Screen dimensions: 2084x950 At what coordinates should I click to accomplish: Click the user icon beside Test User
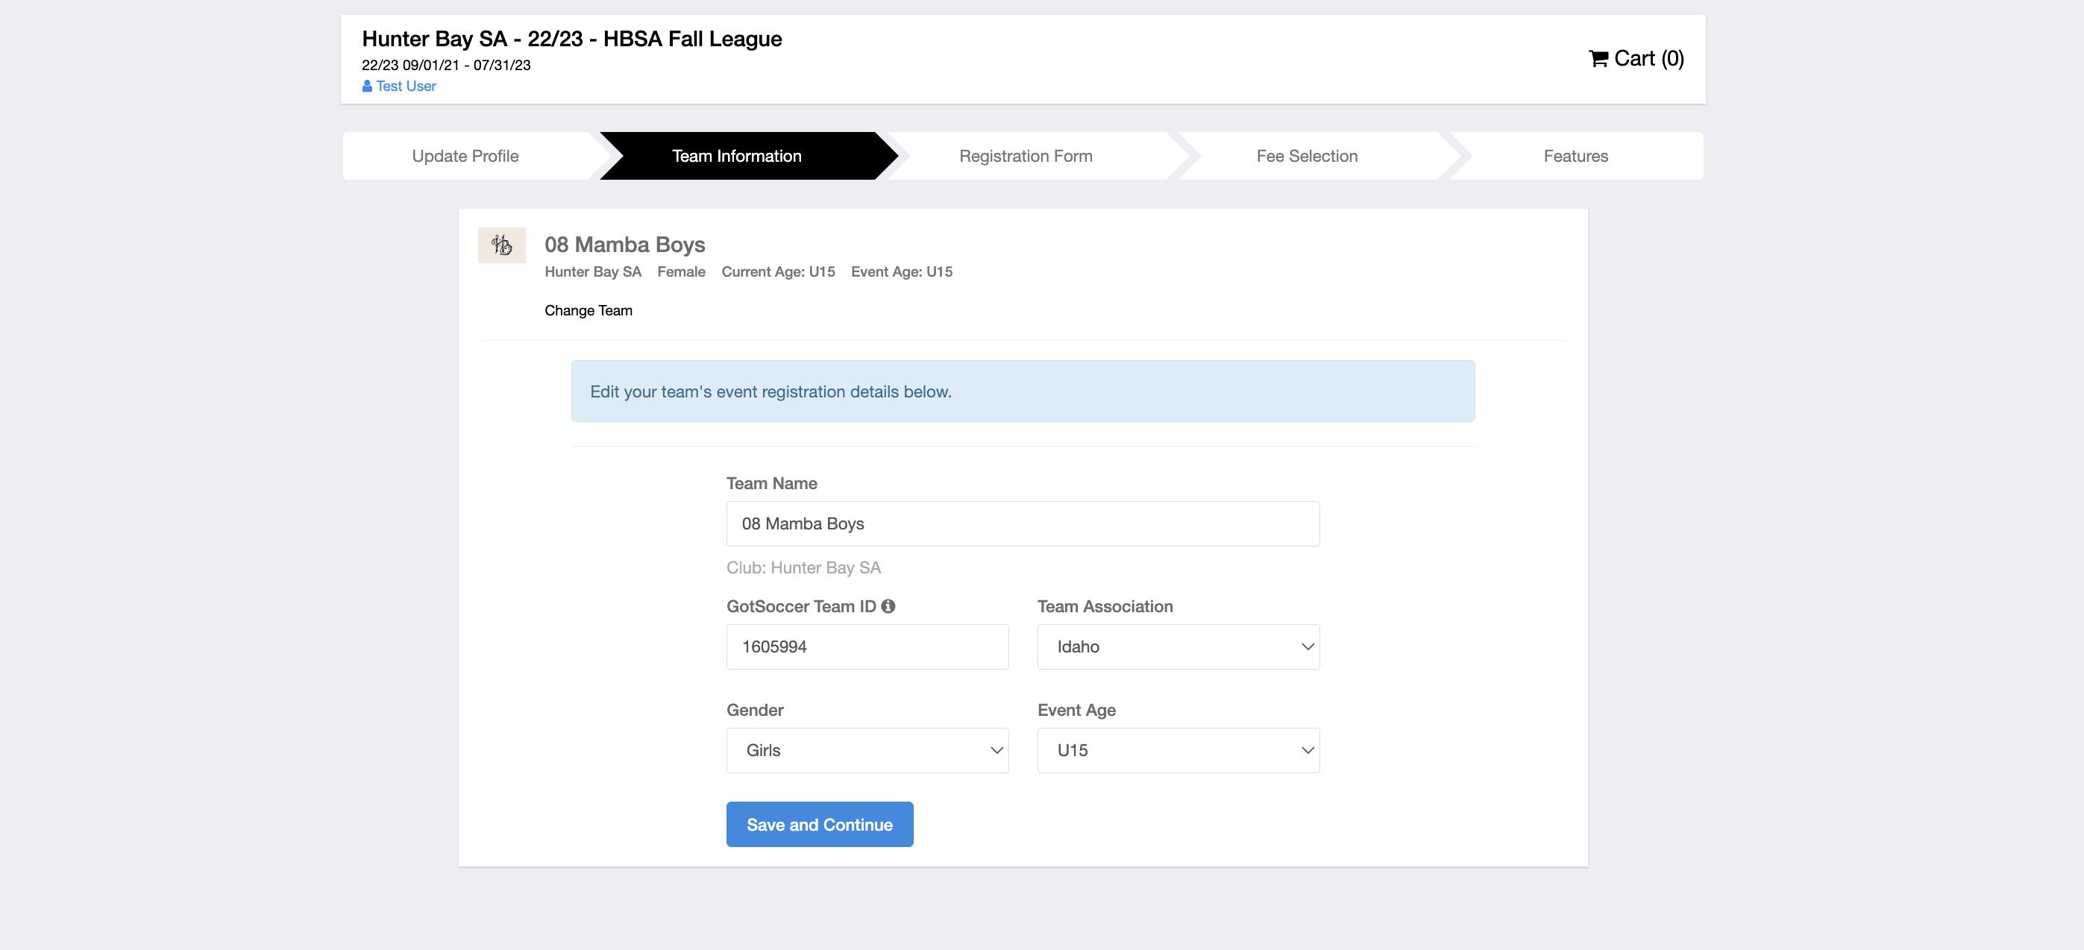(x=367, y=86)
